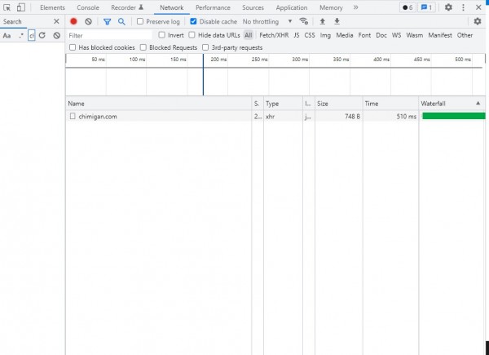The image size is (489, 355).
Task: Open the No throttling dropdown
Action: [267, 21]
